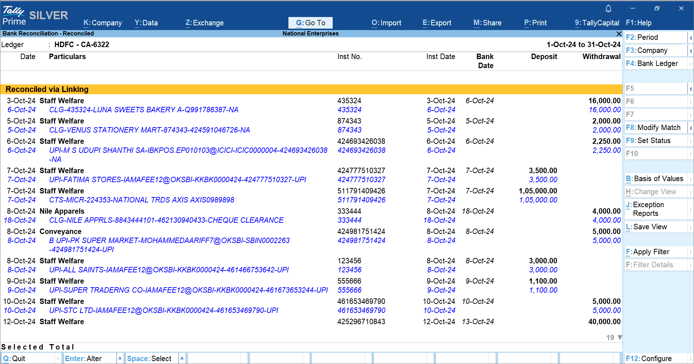The height and width of the screenshot is (364, 694).
Task: Click the Tally Prime logo
Action: [x=14, y=16]
